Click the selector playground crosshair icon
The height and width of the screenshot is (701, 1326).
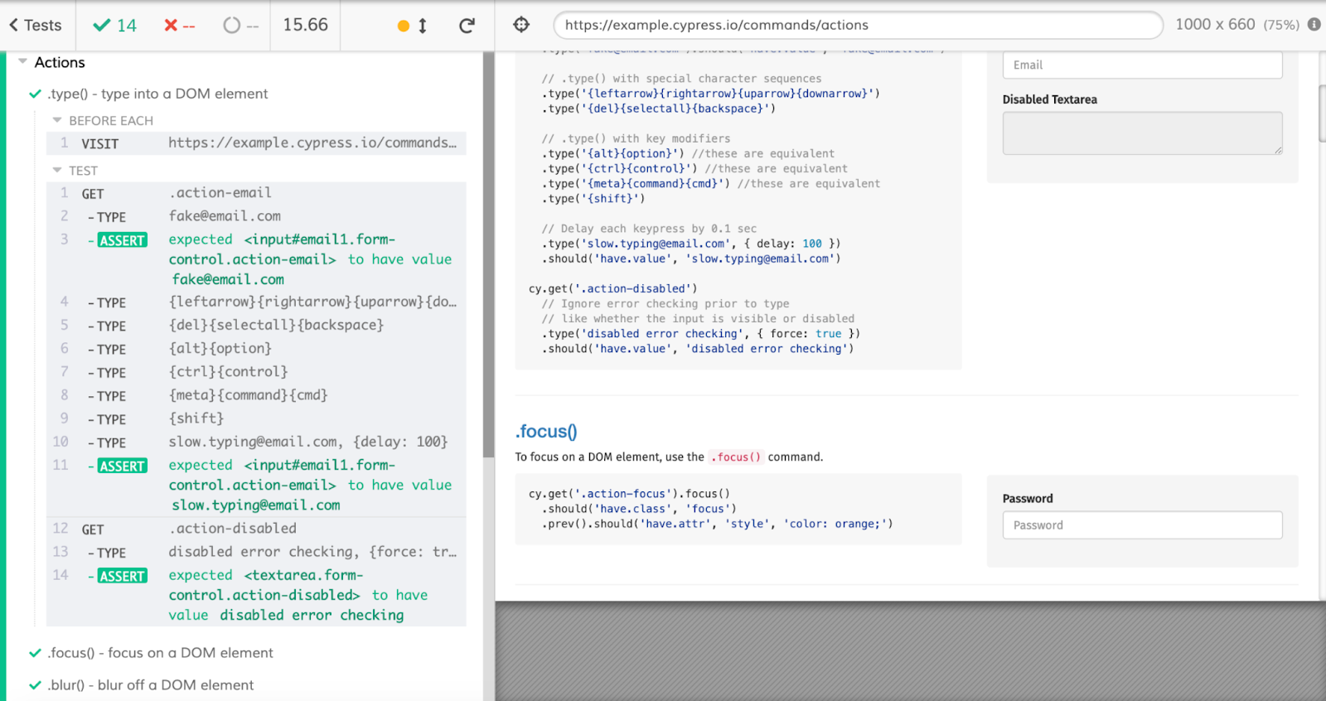pyautogui.click(x=521, y=25)
